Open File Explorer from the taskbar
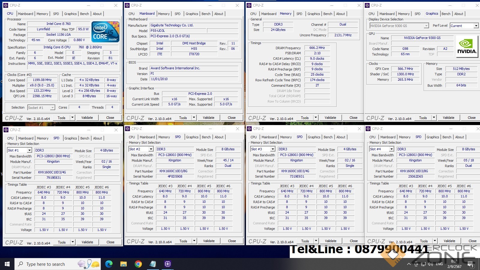This screenshot has width=480, height=270. pyautogui.click(x=124, y=264)
